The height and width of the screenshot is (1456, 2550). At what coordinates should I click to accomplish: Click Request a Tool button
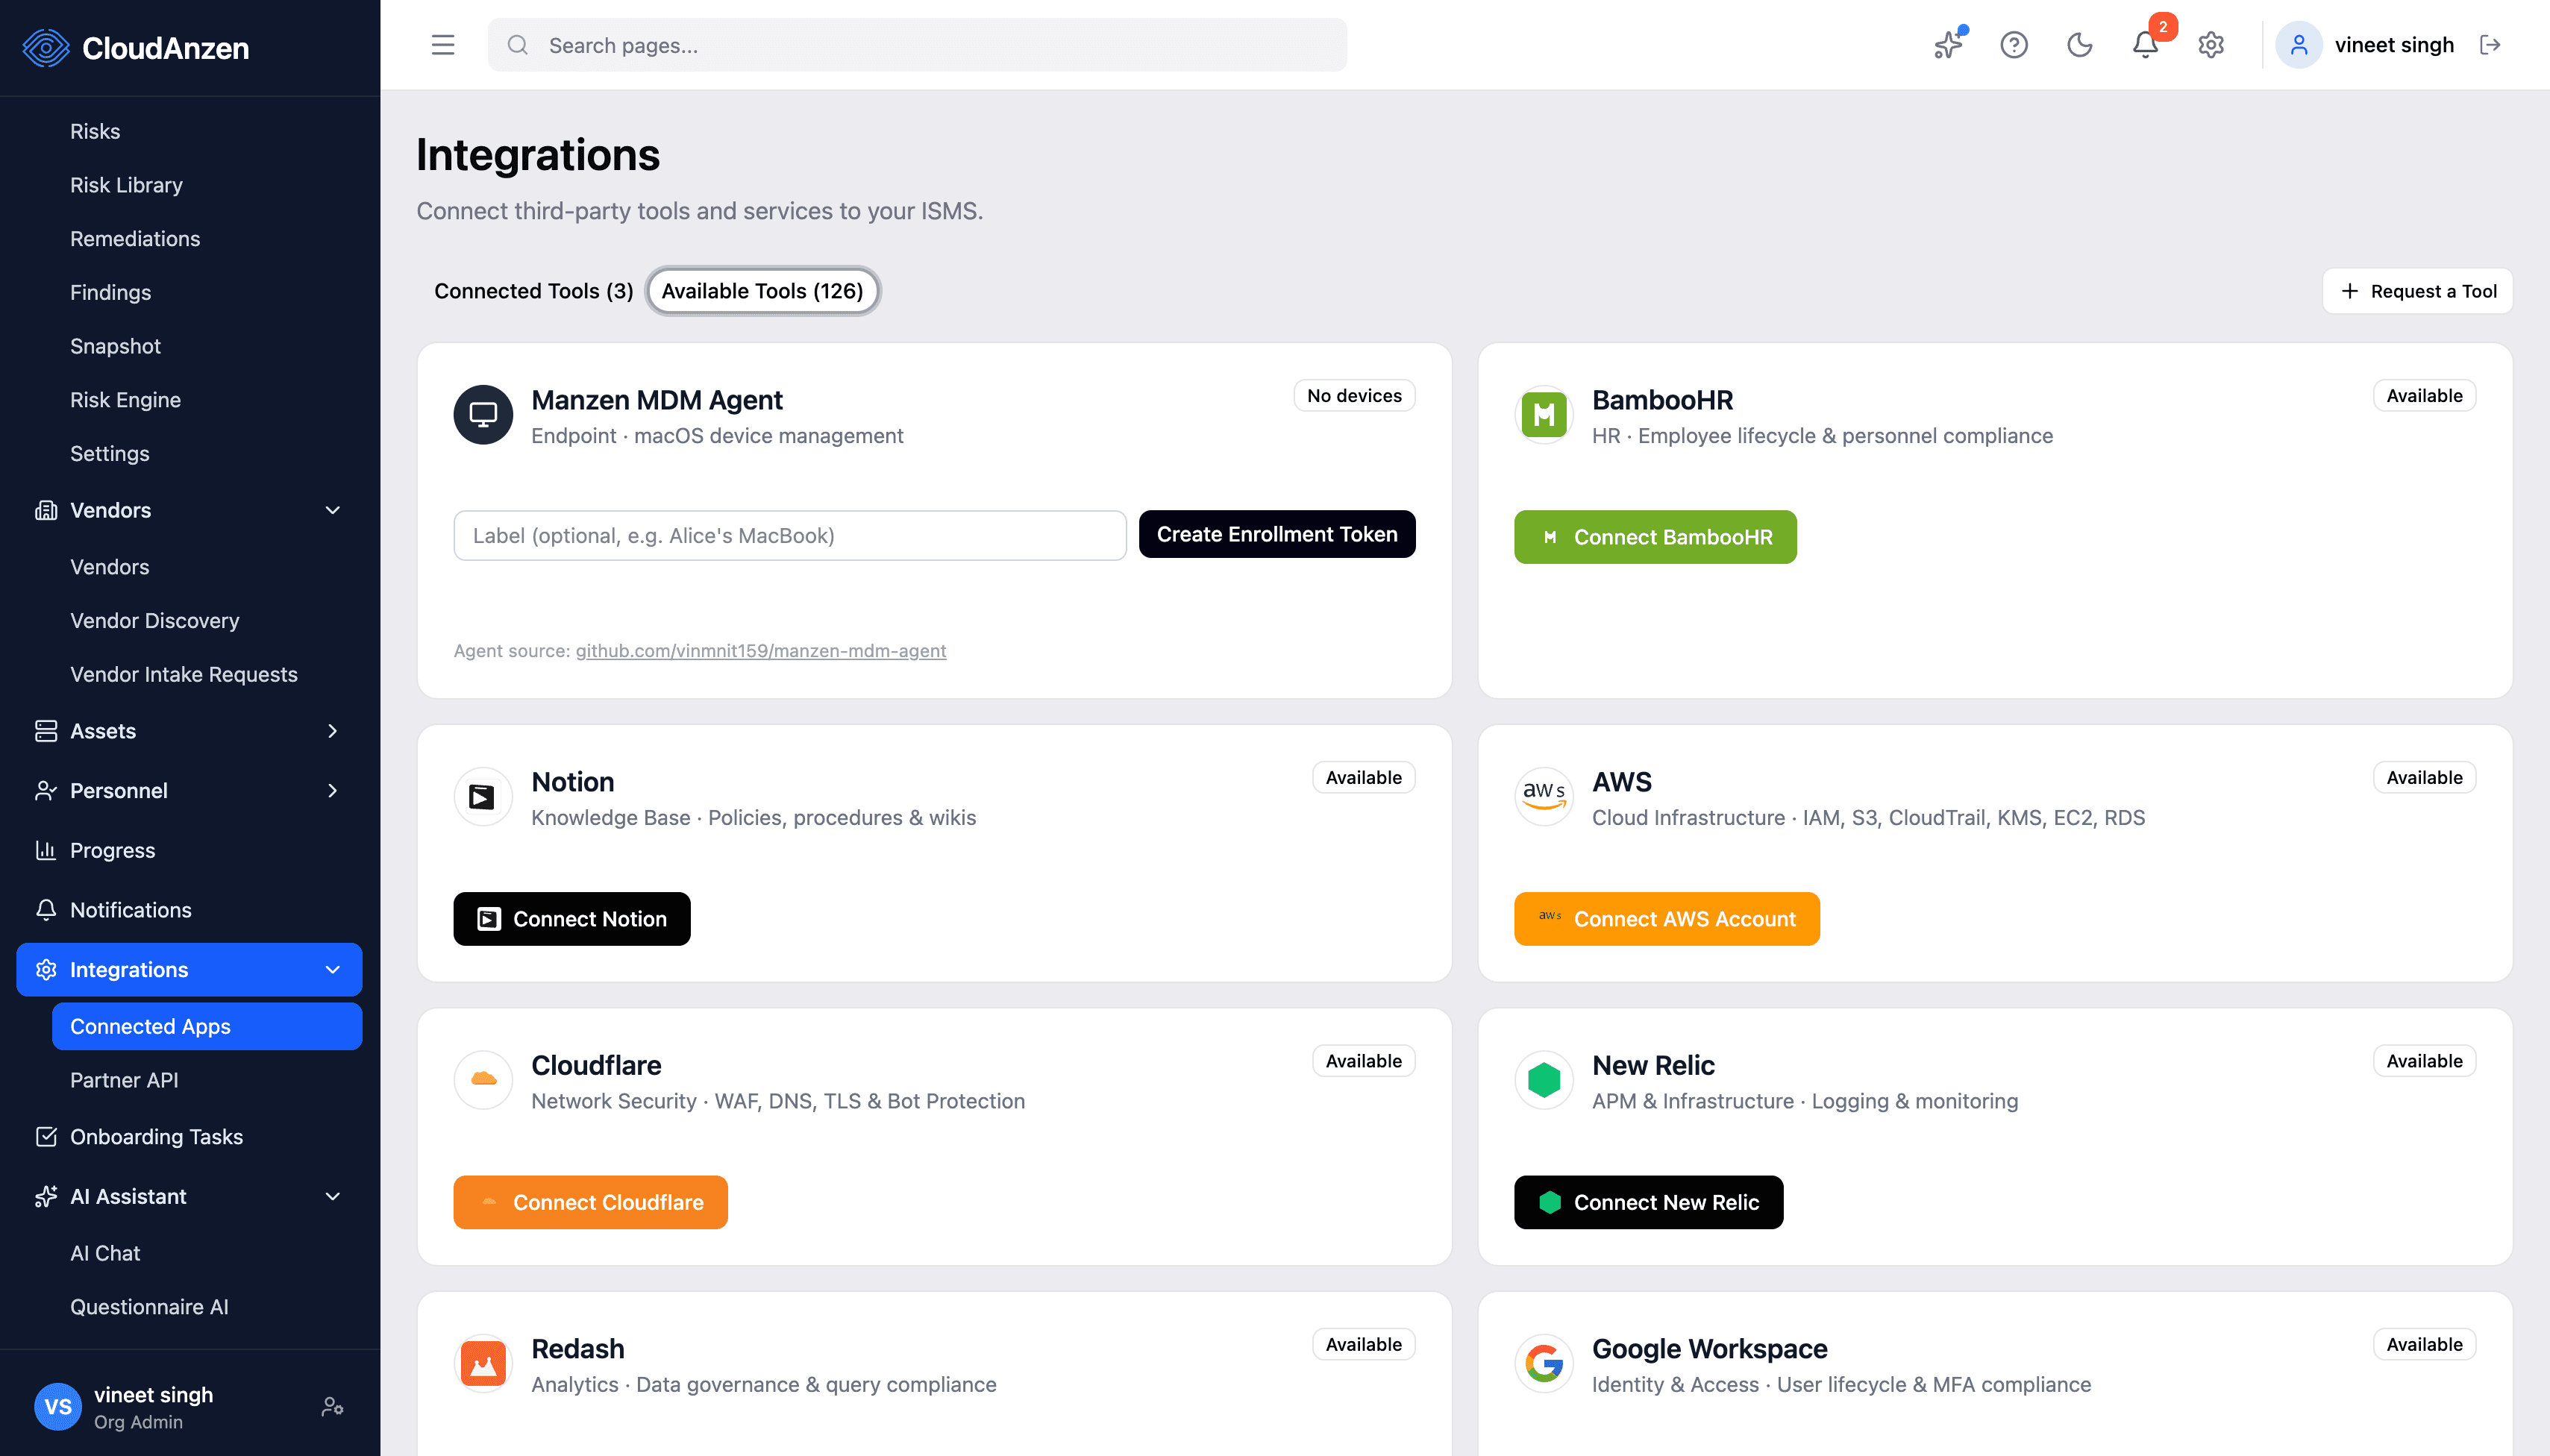click(x=2418, y=291)
